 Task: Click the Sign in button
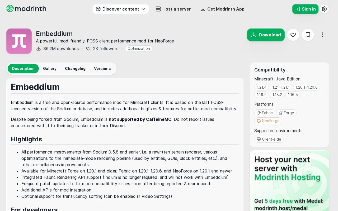pyautogui.click(x=305, y=9)
